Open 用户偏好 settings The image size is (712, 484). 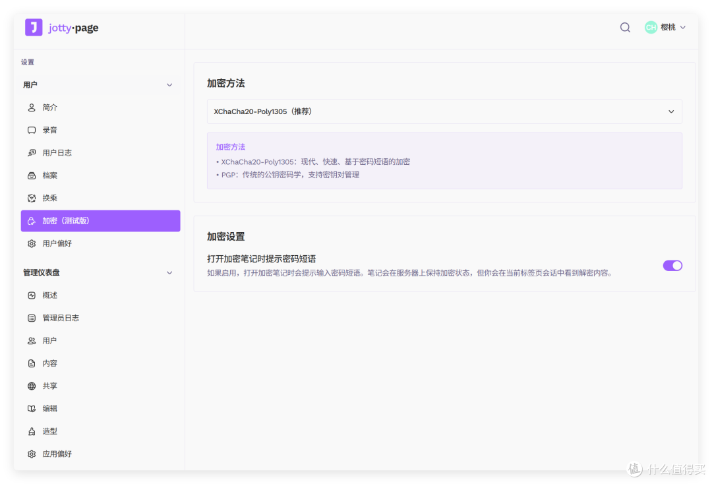point(100,244)
